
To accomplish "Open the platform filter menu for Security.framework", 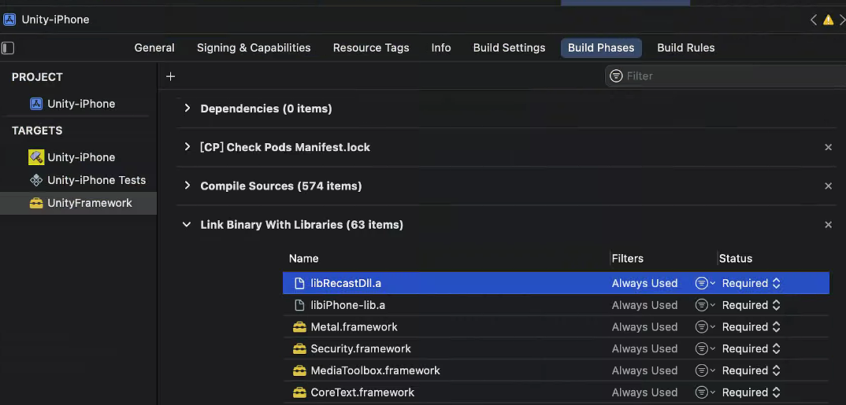I will 705,348.
